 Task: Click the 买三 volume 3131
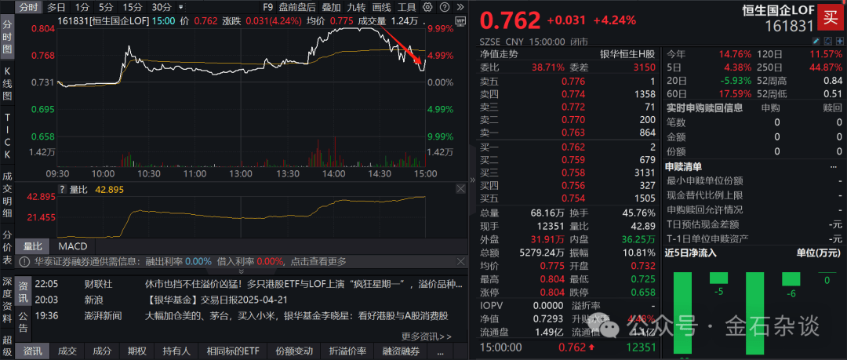coord(645,172)
